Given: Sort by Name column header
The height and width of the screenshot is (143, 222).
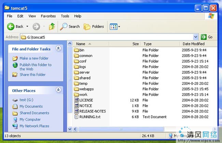Looking at the screenshot, I should click(x=91, y=44).
